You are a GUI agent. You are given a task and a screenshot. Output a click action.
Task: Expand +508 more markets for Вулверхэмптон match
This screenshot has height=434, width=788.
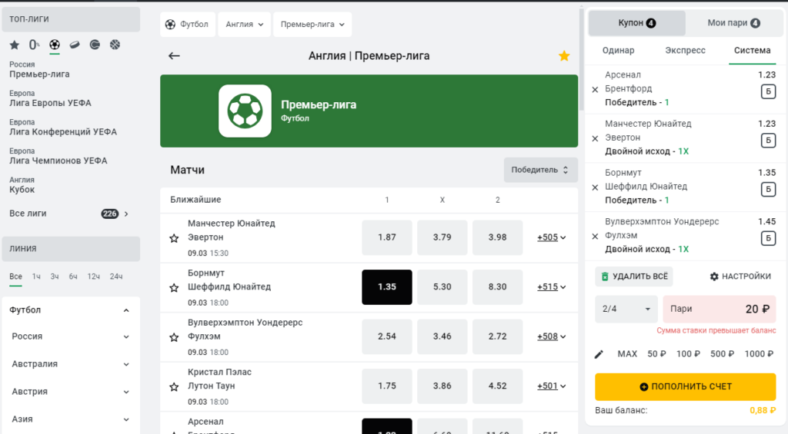pyautogui.click(x=551, y=336)
